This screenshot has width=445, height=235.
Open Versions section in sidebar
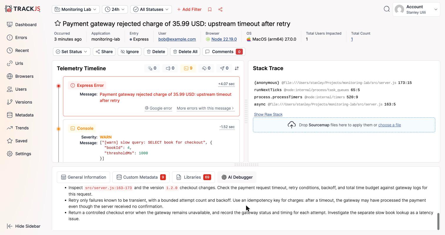tap(19, 102)
